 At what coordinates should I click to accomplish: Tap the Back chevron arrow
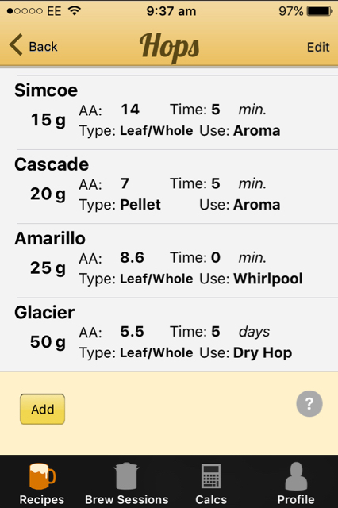16,44
